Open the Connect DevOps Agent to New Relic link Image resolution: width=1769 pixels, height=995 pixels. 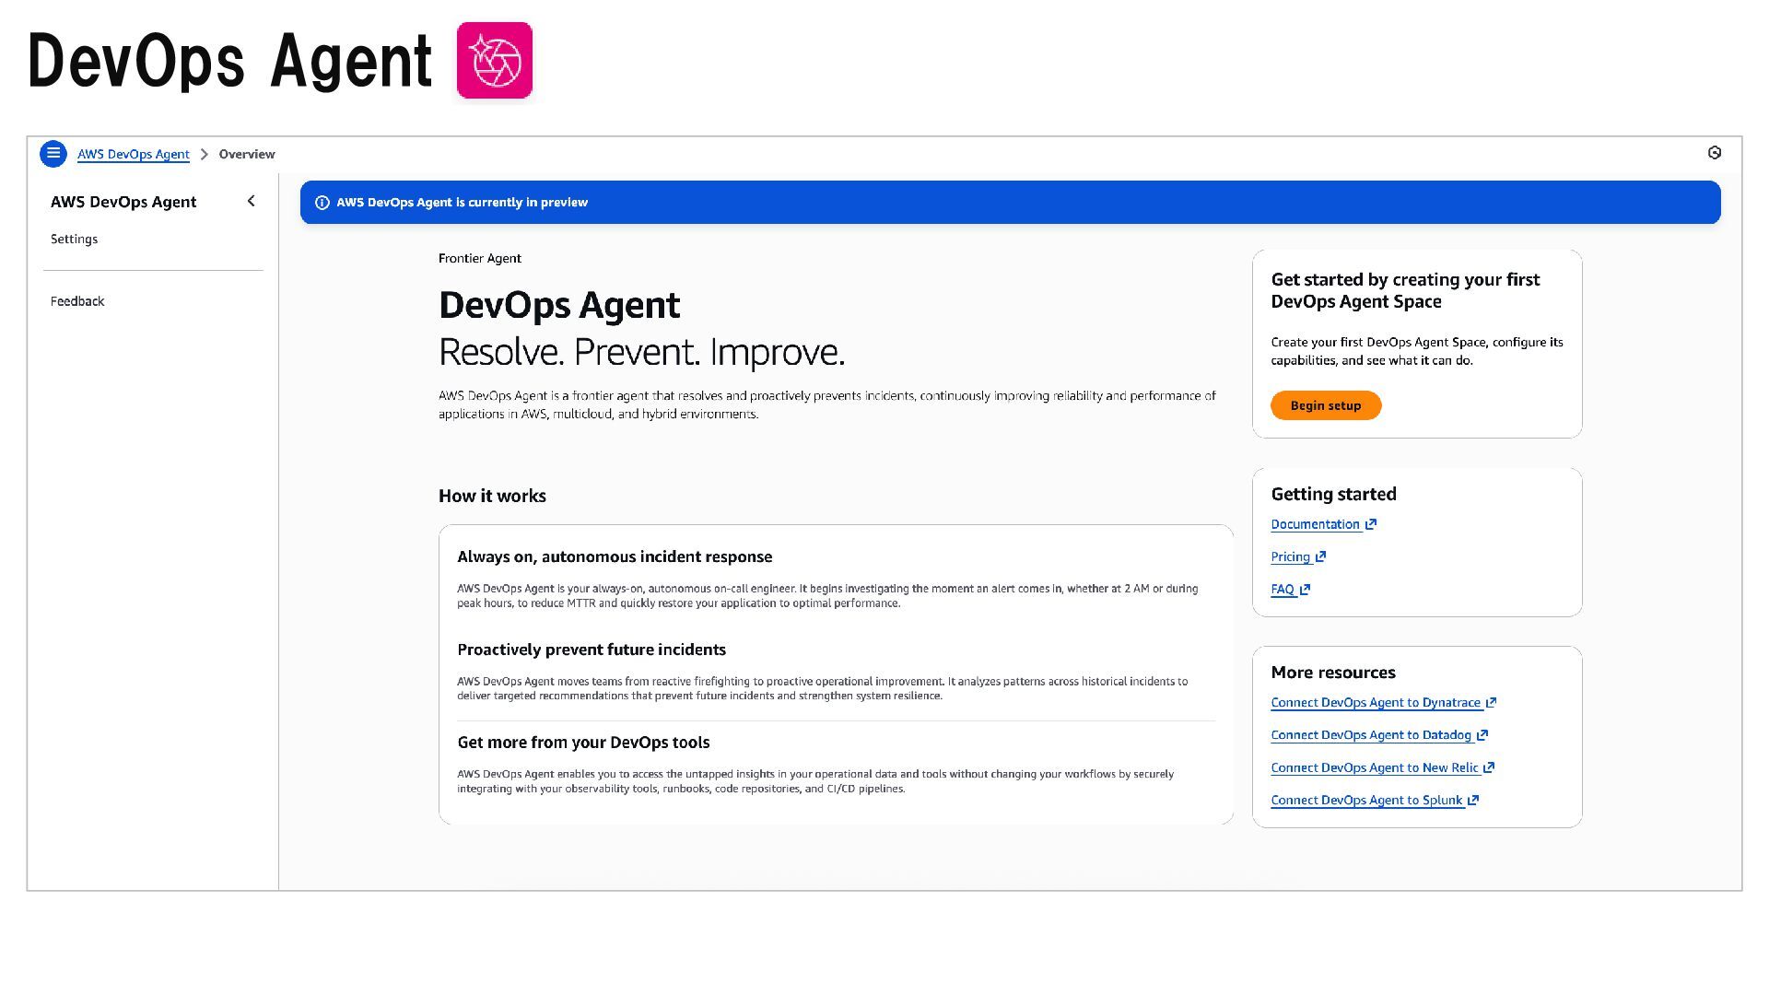pyautogui.click(x=1374, y=767)
